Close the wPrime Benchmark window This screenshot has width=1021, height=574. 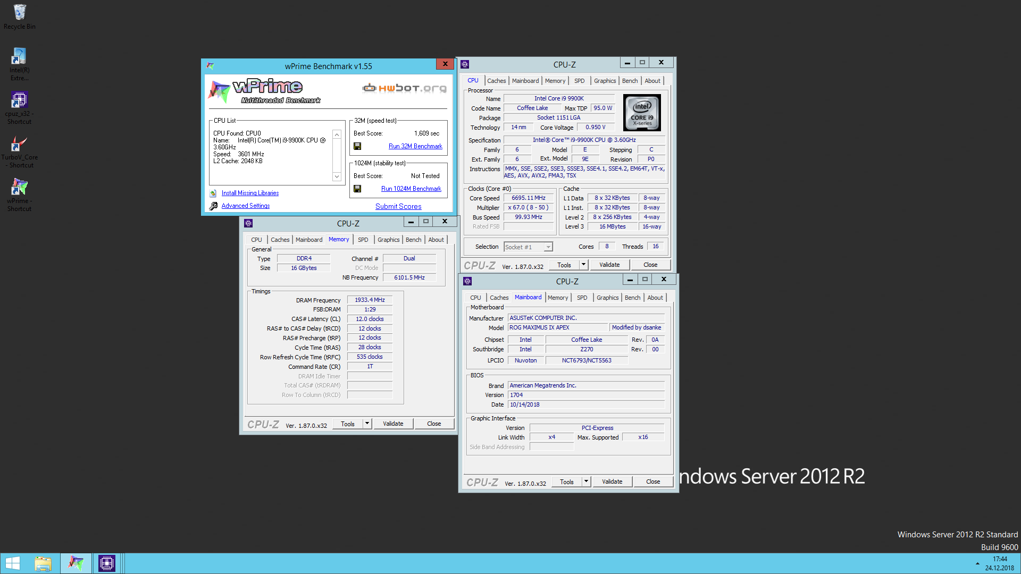click(445, 64)
